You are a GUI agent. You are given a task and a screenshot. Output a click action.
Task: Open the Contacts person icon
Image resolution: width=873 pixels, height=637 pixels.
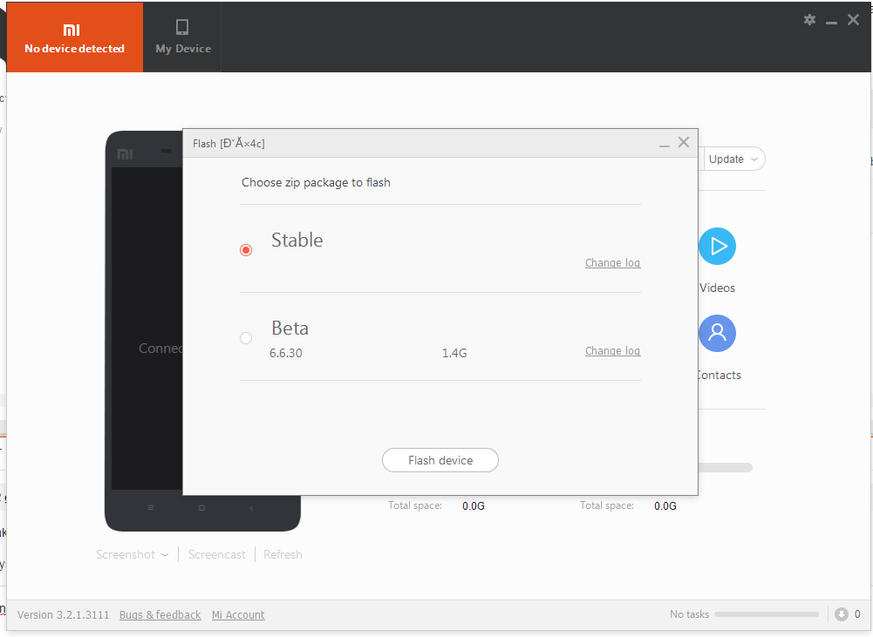[x=717, y=333]
